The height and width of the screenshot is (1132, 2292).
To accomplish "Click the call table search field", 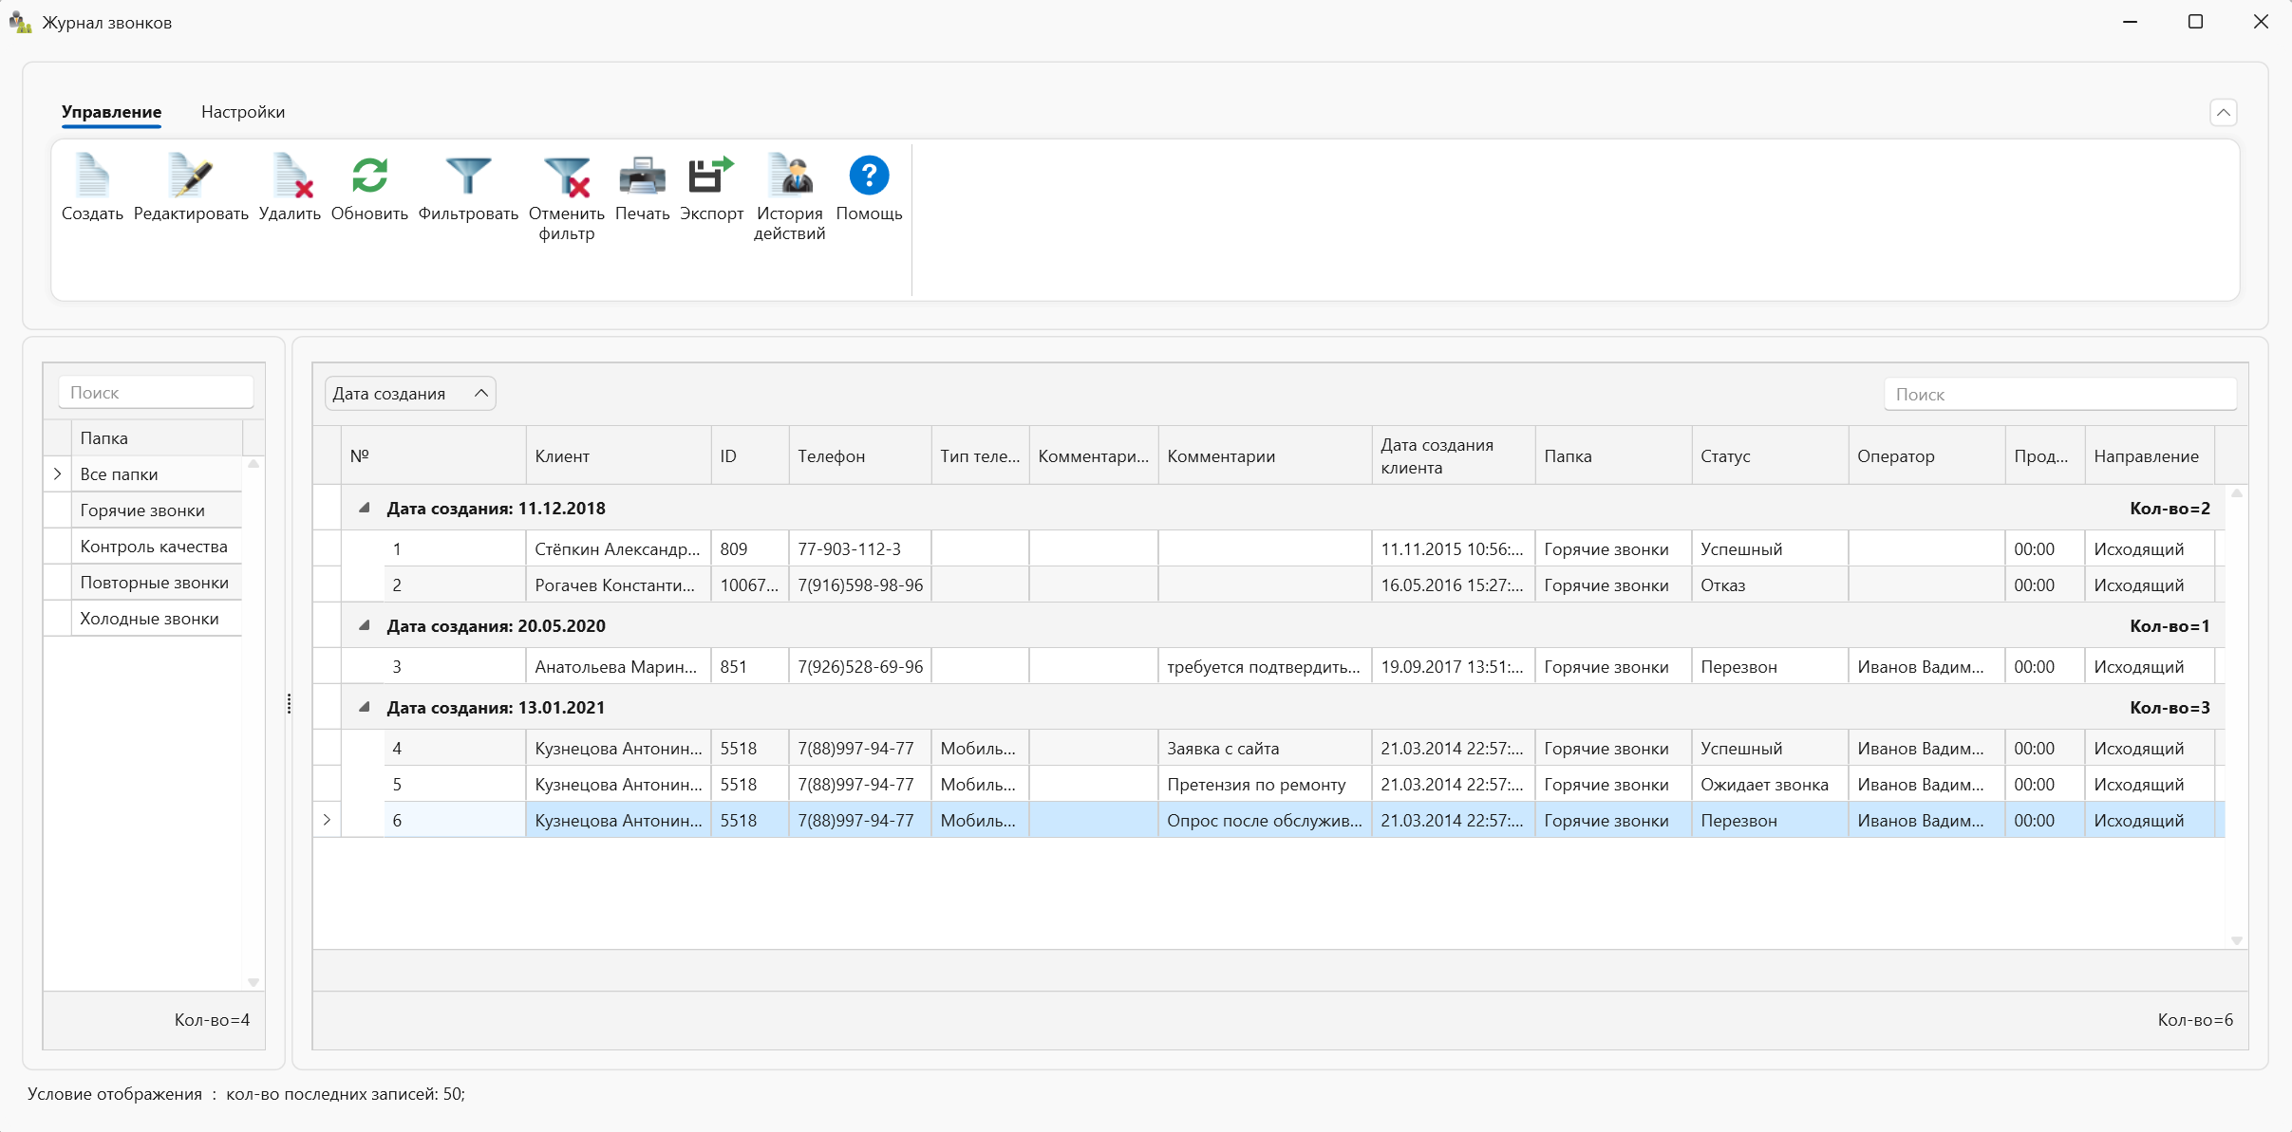I will (2060, 395).
